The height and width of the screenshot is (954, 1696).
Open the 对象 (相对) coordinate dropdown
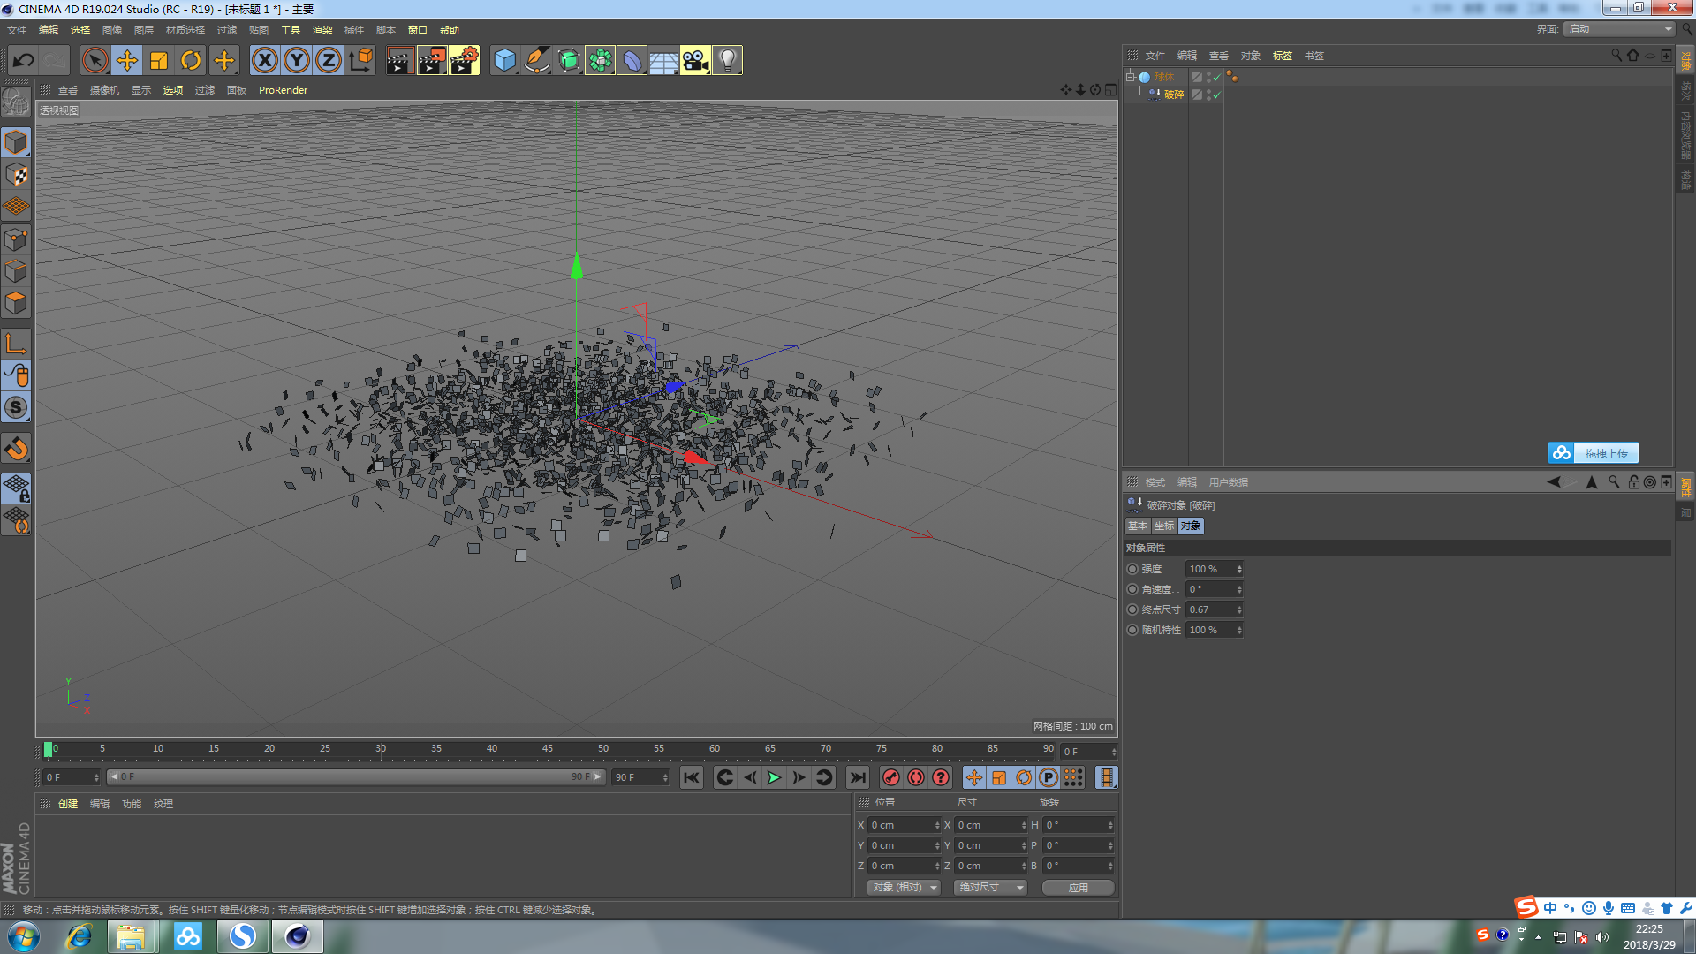(904, 887)
